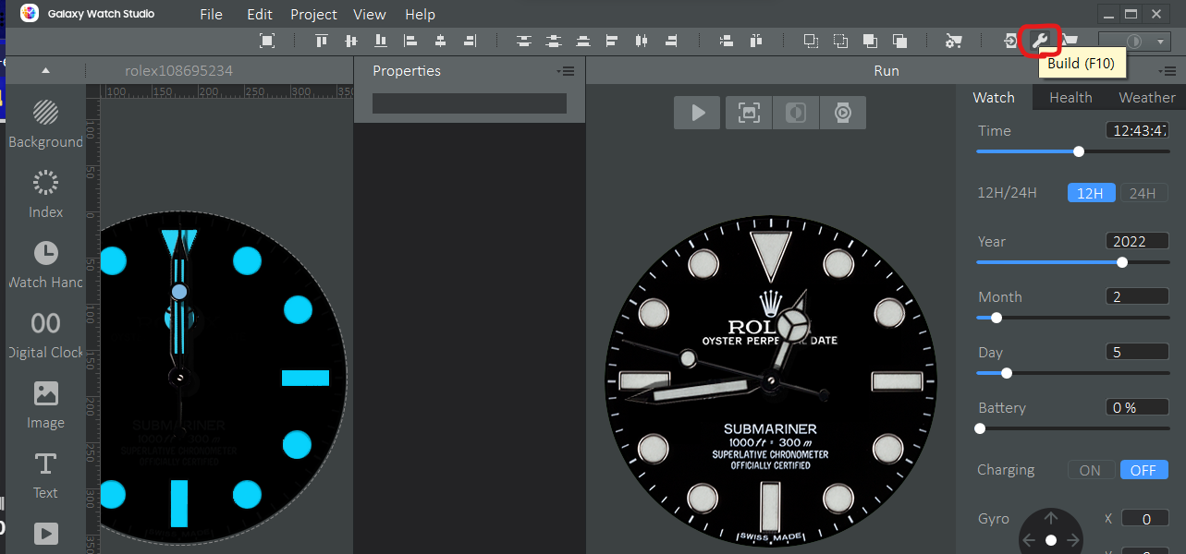Click the Month slider handle

click(996, 318)
